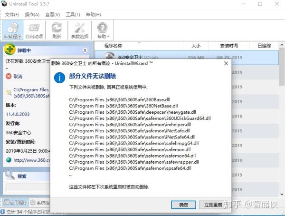Click the 刷新 refresh toolbar icon
285x216 pixels.
pyautogui.click(x=57, y=30)
